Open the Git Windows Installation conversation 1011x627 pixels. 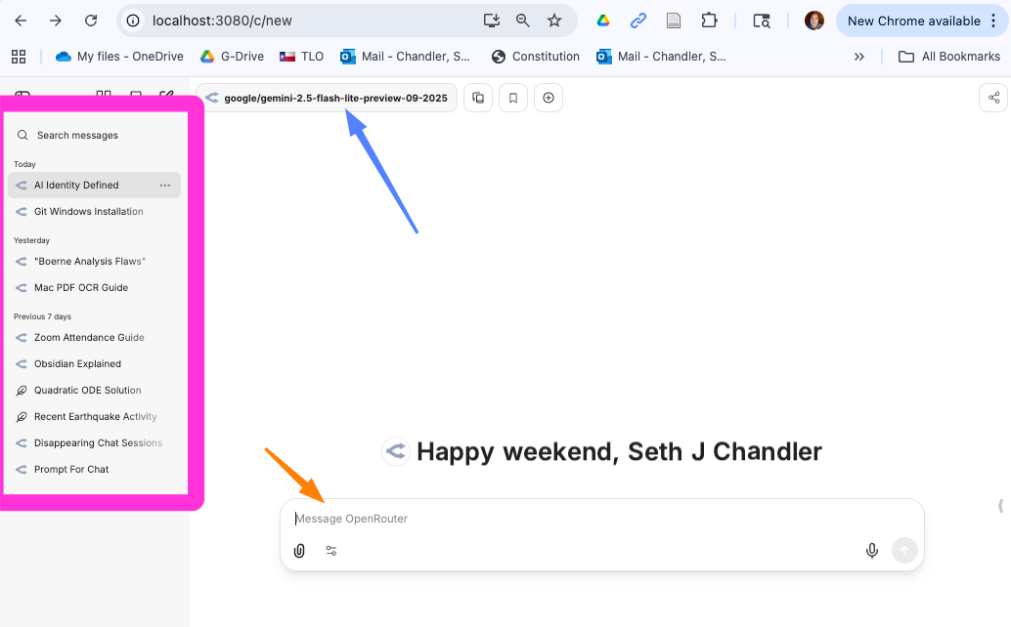[88, 212]
